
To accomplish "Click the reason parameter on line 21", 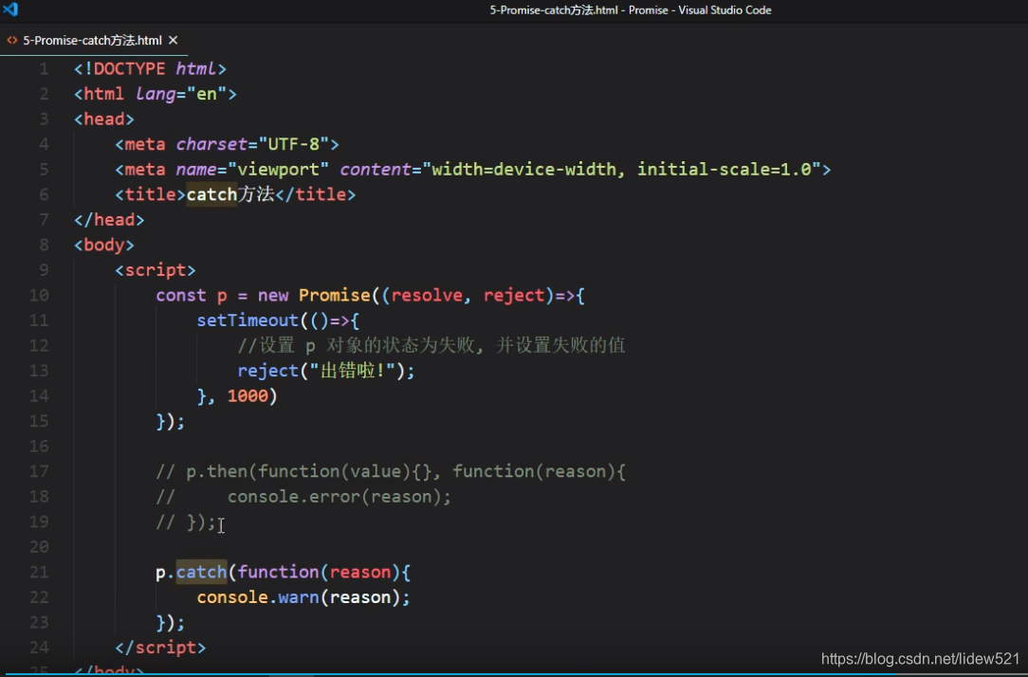I will 360,572.
